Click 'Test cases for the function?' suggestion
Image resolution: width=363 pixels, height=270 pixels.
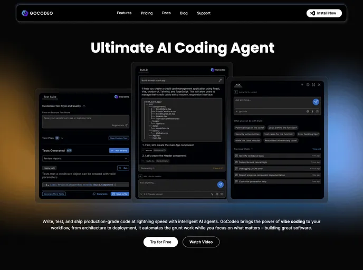(279, 134)
